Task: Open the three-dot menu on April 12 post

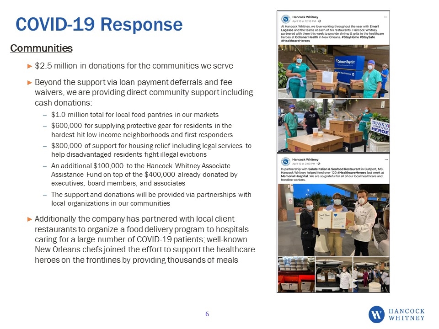Action: tap(386, 159)
